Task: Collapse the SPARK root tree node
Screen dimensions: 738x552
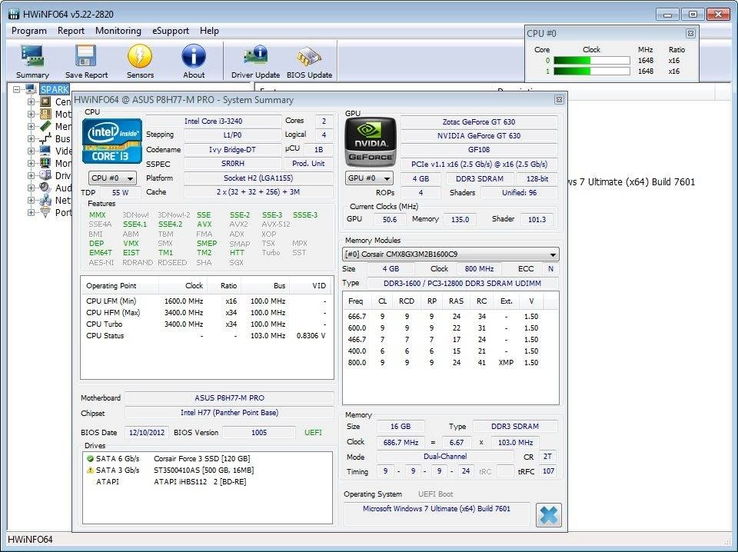Action: pyautogui.click(x=16, y=89)
